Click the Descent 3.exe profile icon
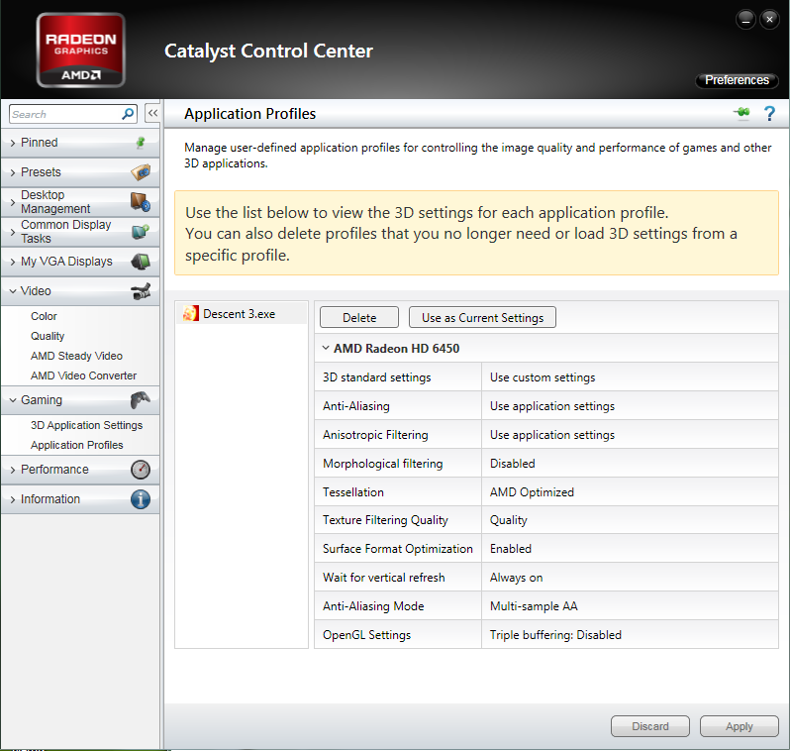The height and width of the screenshot is (751, 790). (190, 314)
